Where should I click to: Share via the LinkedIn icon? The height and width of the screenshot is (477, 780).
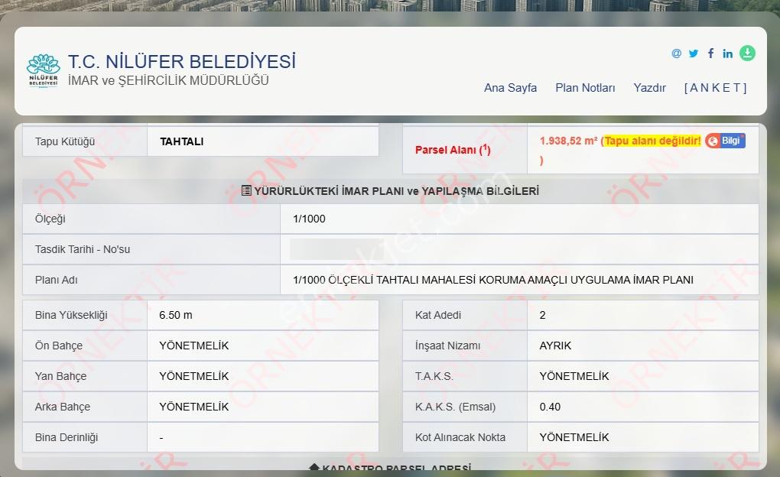pos(728,54)
